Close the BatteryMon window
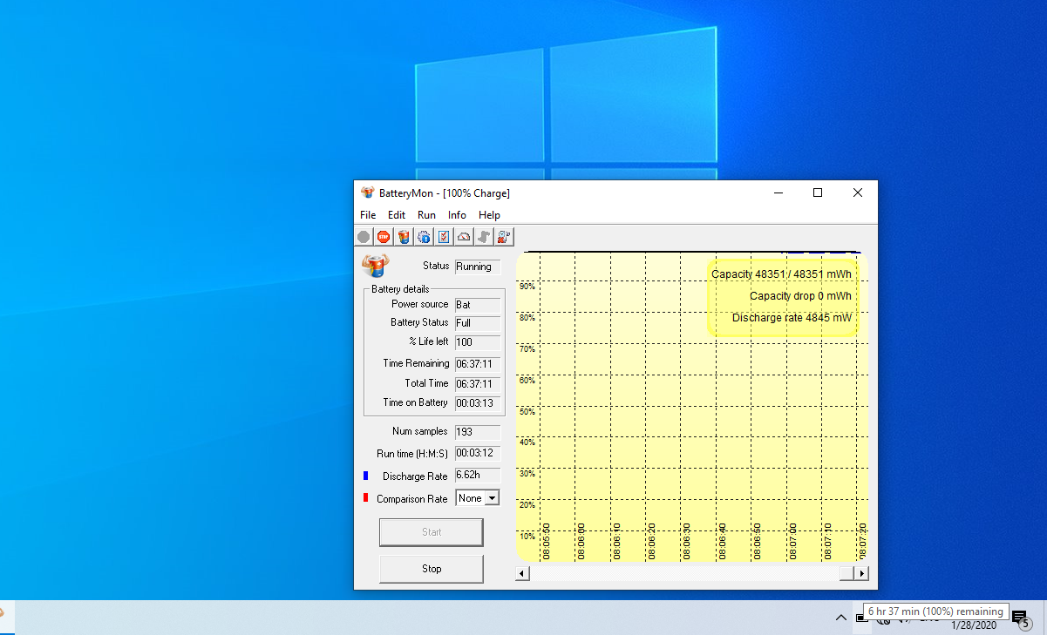This screenshot has height=635, width=1047. pos(858,193)
